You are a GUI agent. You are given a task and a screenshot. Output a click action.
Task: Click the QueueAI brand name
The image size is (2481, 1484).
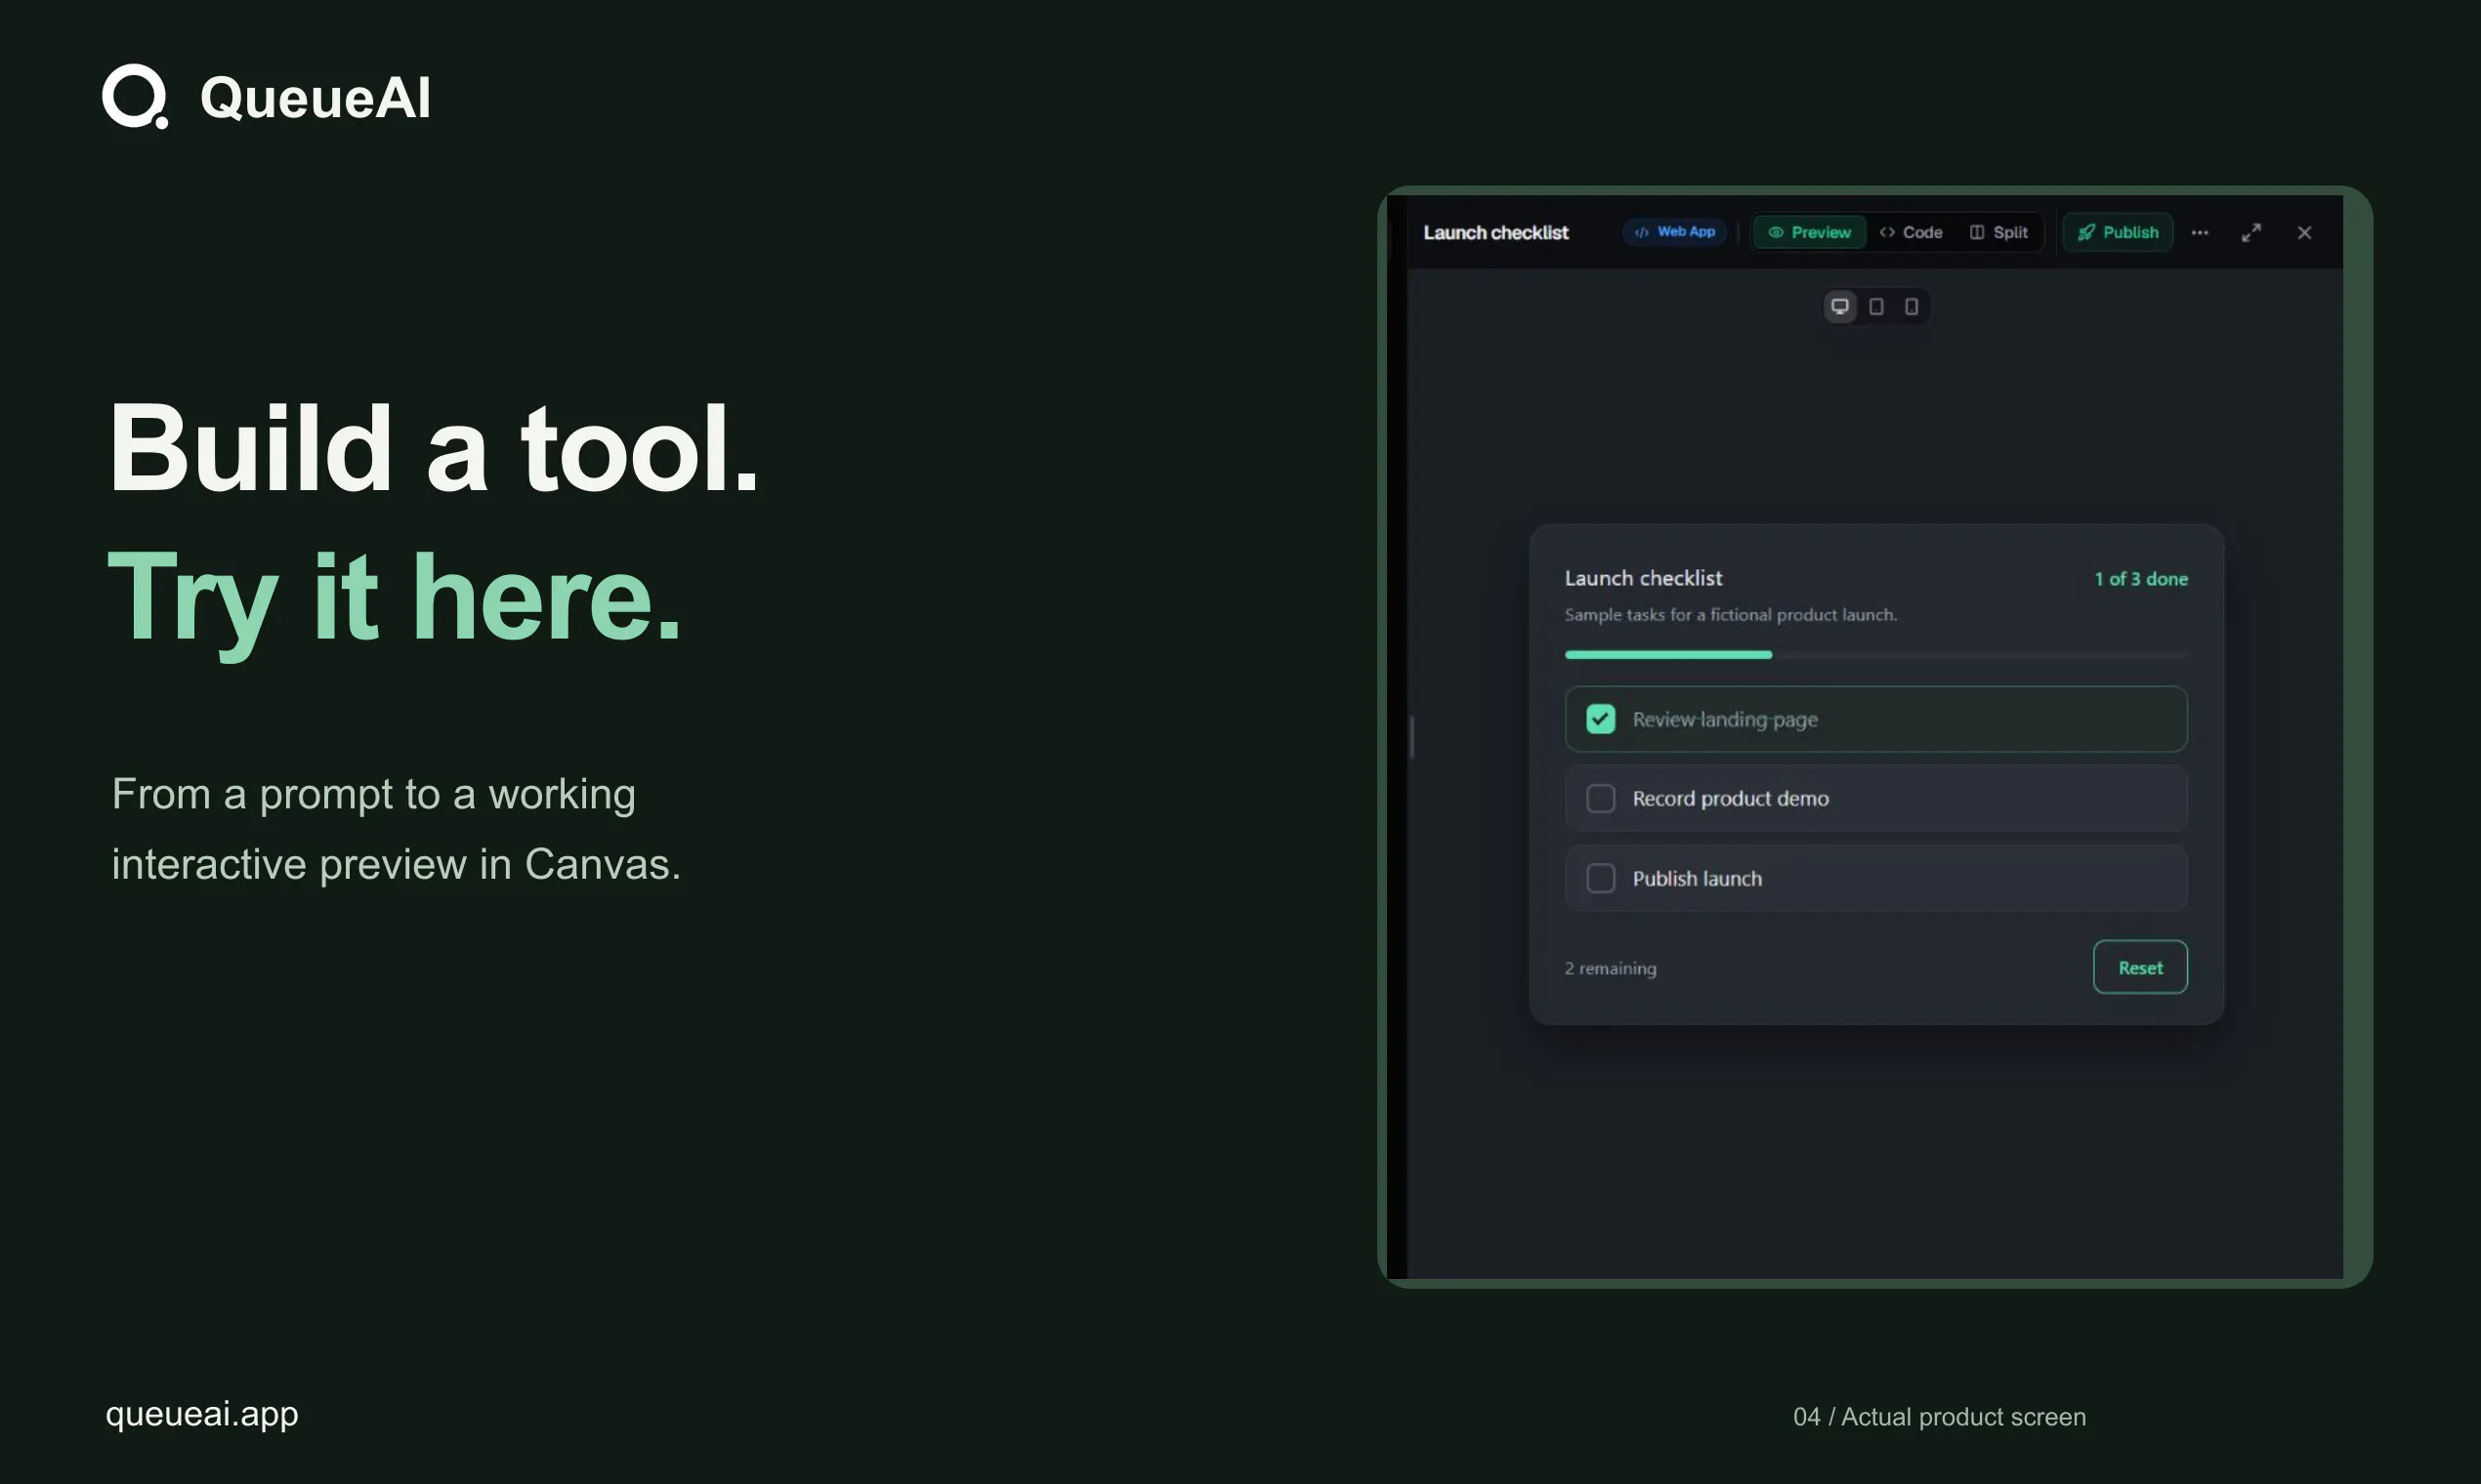pos(315,98)
